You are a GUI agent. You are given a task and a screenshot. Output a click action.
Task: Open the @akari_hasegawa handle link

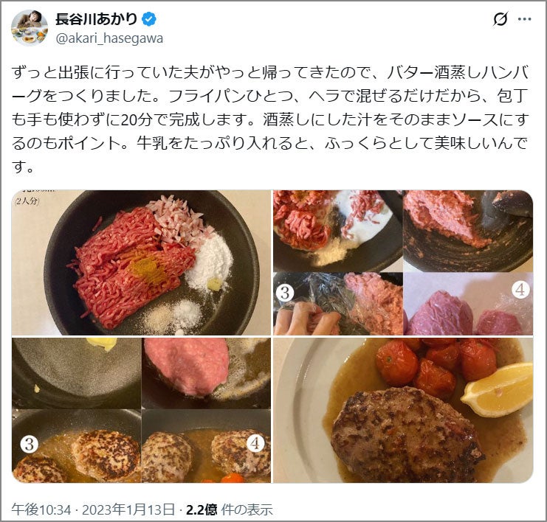coord(109,38)
